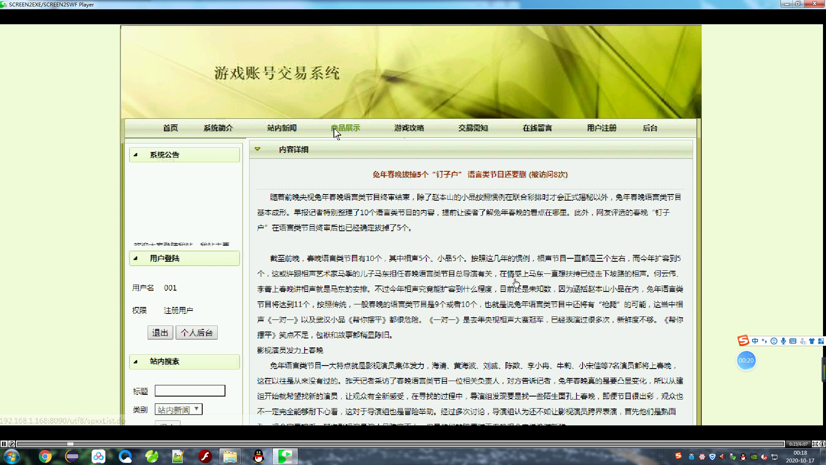Open the Sogou toolbox grid icon
The height and width of the screenshot is (465, 826).
click(821, 341)
